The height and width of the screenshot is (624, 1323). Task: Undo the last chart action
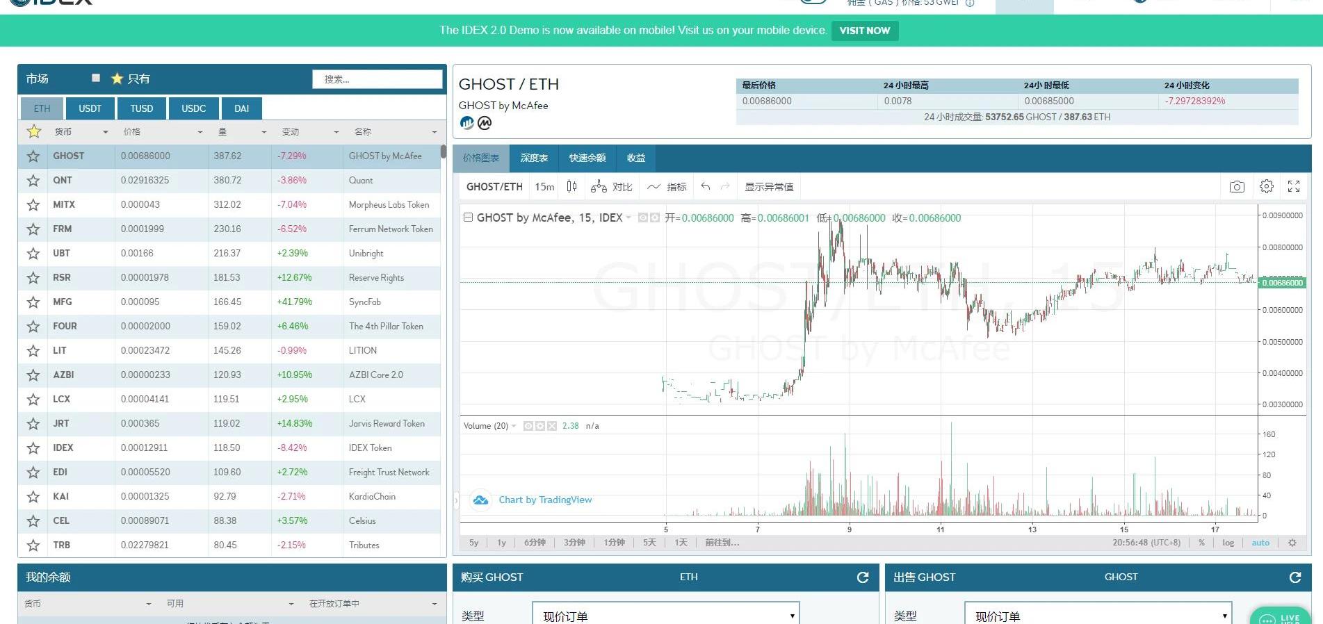tap(706, 186)
